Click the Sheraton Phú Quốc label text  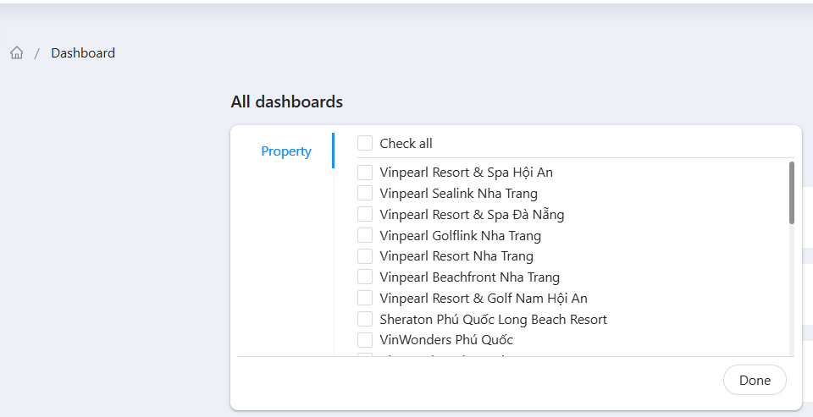pyautogui.click(x=493, y=320)
